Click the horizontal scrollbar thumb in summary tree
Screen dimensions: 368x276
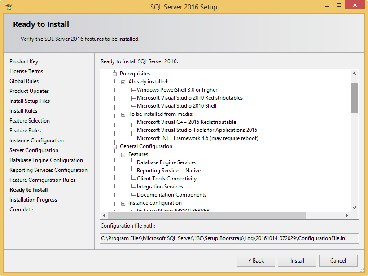click(207, 215)
